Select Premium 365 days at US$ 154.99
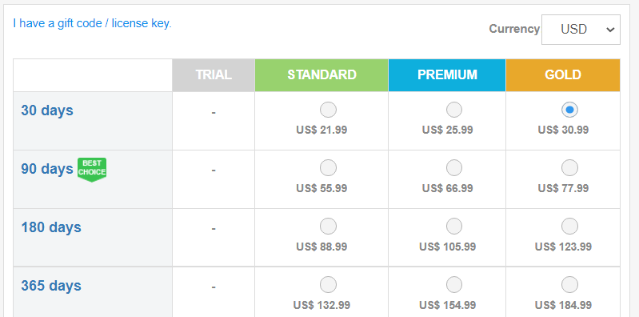Viewport: 639px width, 317px height. (x=454, y=285)
